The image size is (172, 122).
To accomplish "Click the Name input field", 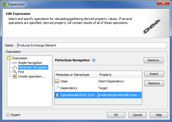I will tap(91, 45).
